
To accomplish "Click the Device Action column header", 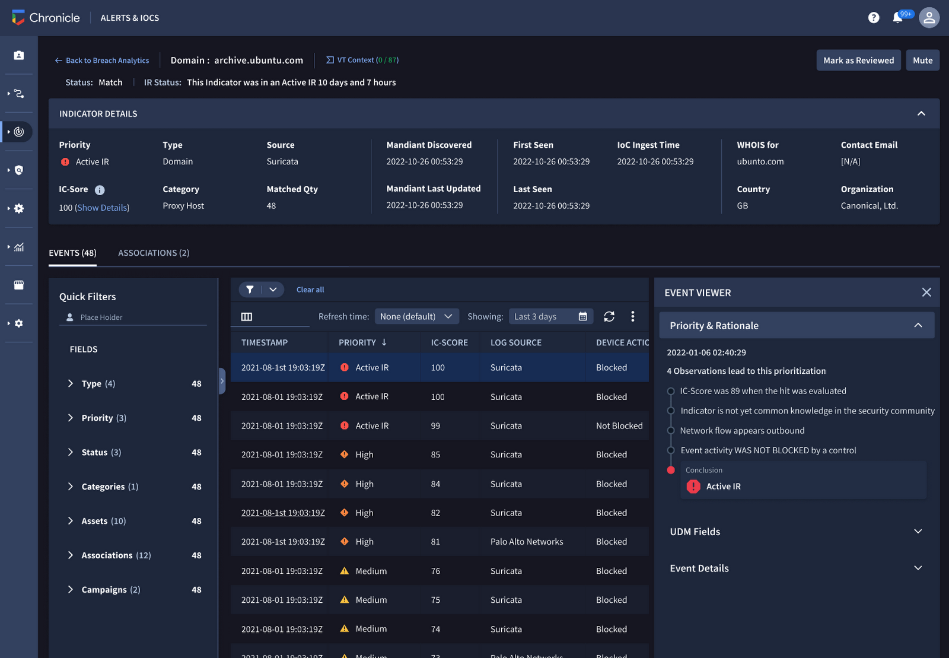I will [x=622, y=342].
